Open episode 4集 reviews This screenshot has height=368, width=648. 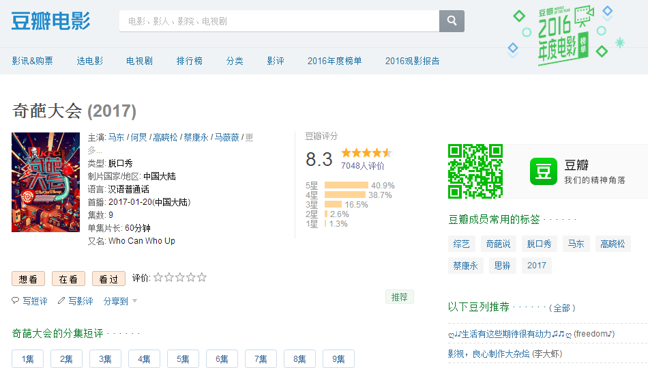(x=144, y=359)
